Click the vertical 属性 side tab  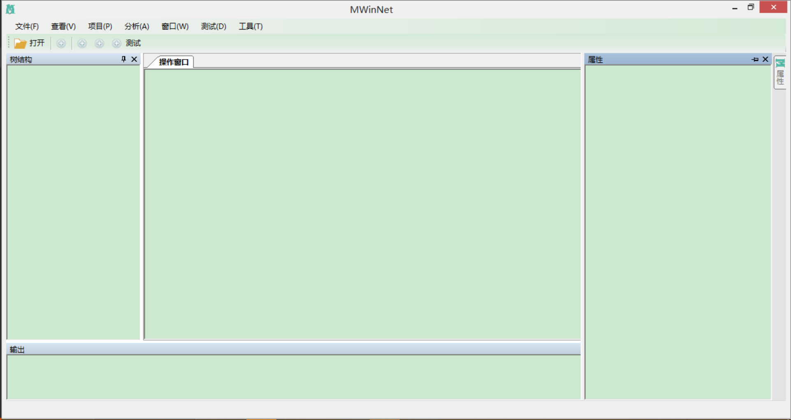(x=780, y=72)
